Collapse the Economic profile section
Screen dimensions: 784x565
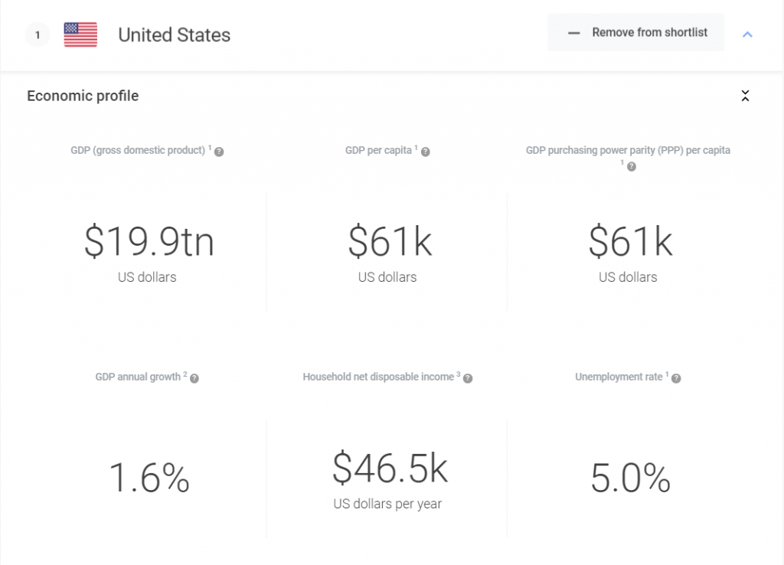pos(745,96)
